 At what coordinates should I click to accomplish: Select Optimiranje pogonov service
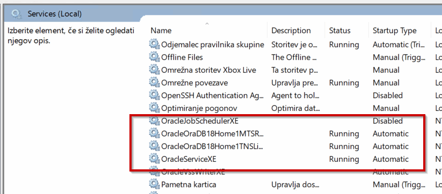(199, 108)
